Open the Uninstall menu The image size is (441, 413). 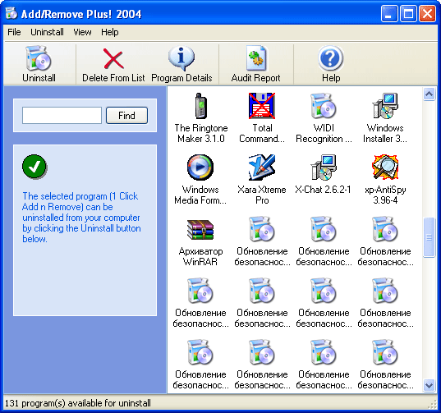[x=47, y=32]
